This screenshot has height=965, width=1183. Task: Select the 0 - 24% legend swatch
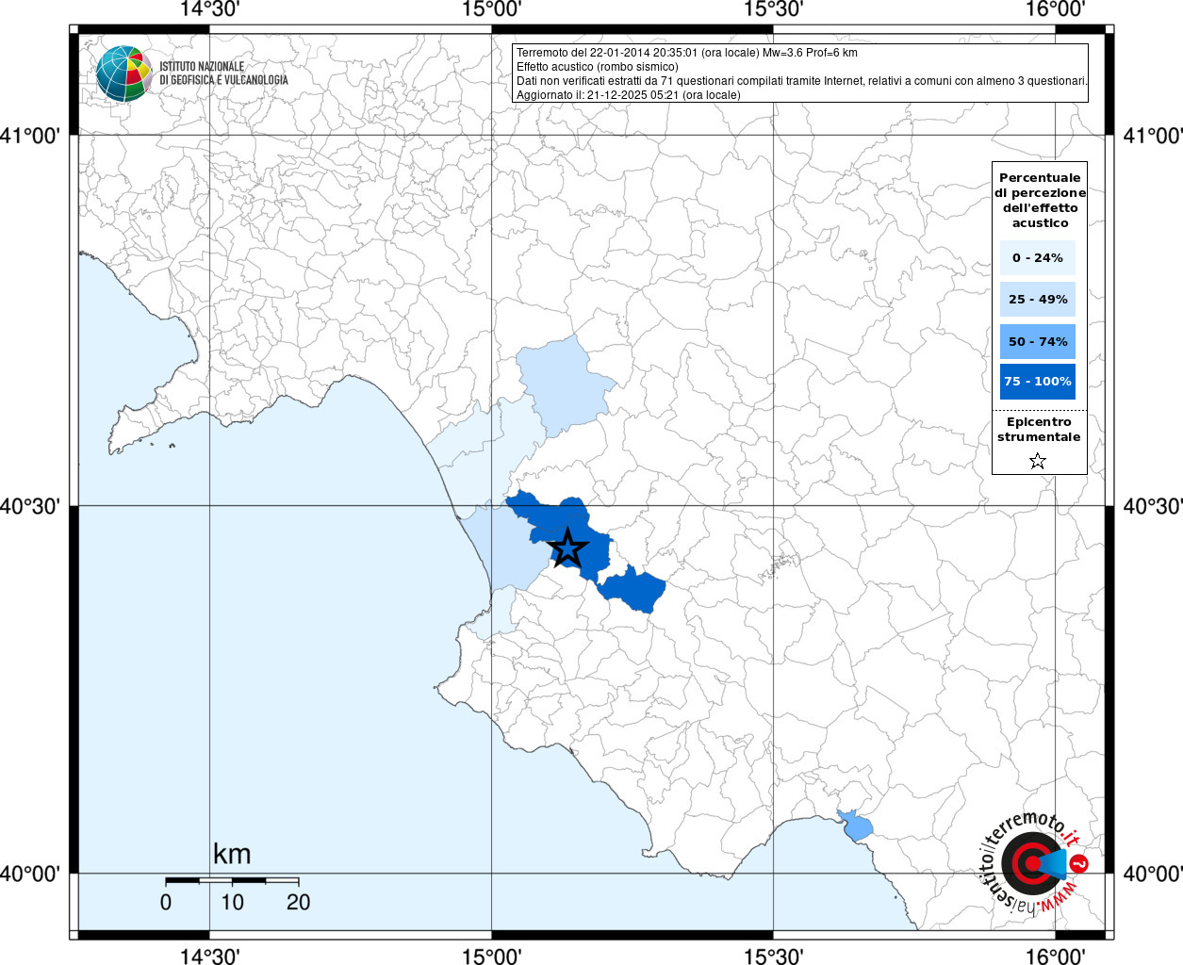1037,258
